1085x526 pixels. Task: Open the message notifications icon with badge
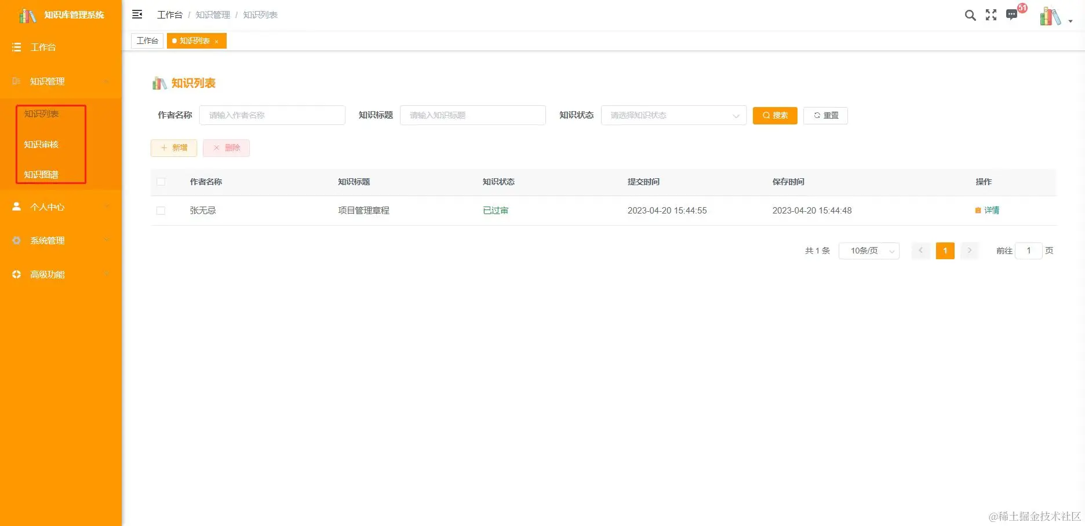point(1011,14)
